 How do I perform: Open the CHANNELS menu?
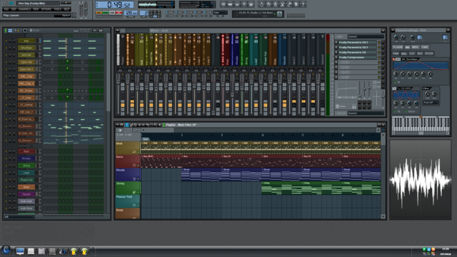click(x=25, y=9)
